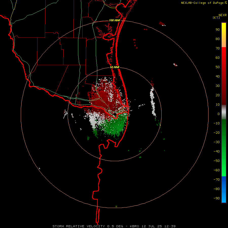The width and height of the screenshot is (228, 228).
Task: Click the [KT] units label
Action: [216, 17]
